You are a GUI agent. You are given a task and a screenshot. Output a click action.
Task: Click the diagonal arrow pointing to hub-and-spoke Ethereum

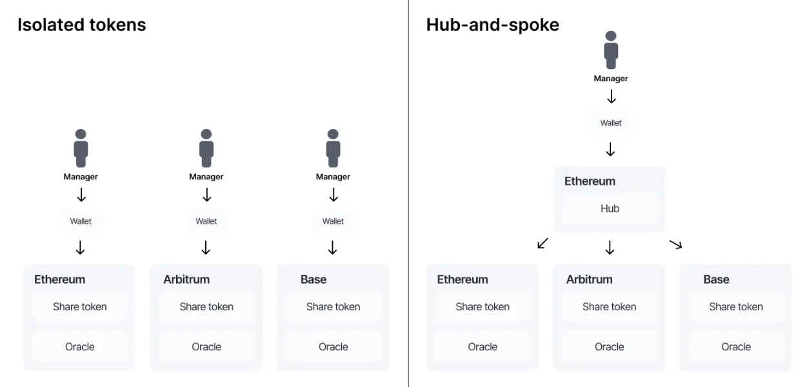click(543, 243)
